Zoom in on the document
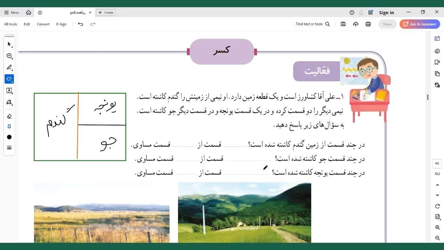The width and height of the screenshot is (444, 250). (x=437, y=227)
